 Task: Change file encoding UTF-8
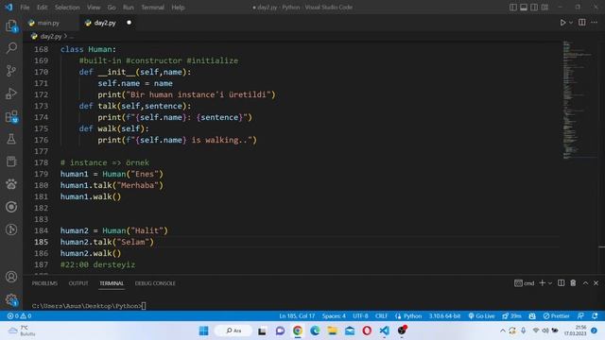click(x=360, y=316)
